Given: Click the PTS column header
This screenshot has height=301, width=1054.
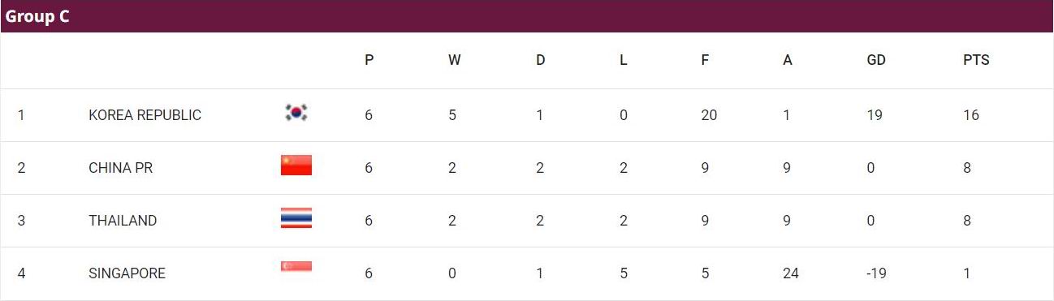Looking at the screenshot, I should point(976,60).
